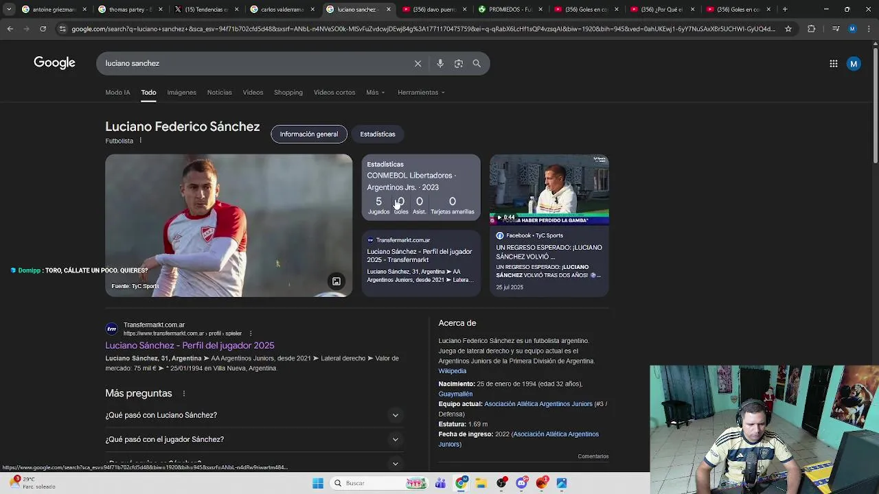Clear the search box with the X icon
879x494 pixels.
(418, 63)
